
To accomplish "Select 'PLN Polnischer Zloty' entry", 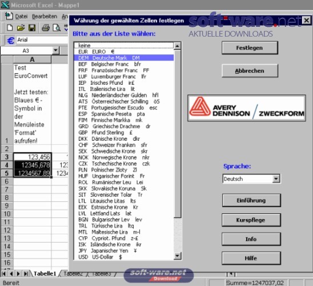I will click(124, 170).
